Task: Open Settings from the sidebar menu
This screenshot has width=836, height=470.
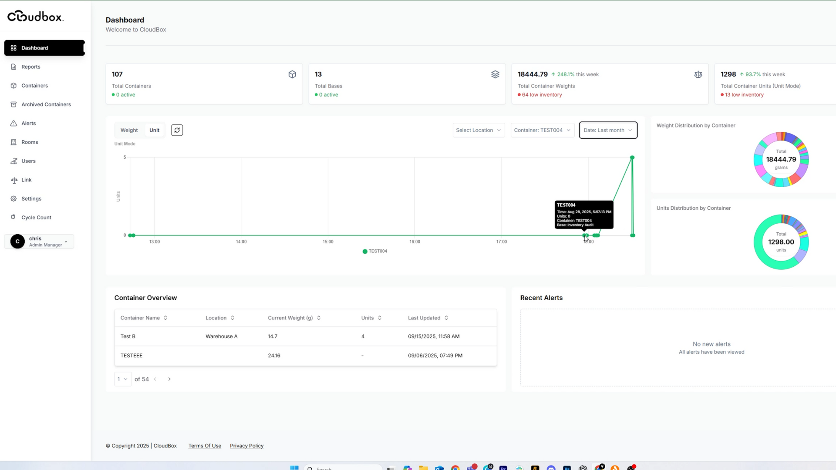Action: (x=31, y=198)
